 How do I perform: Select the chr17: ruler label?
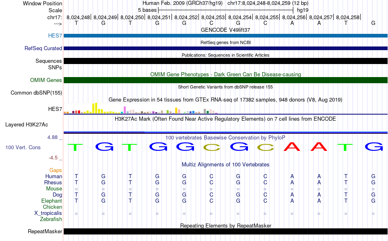coord(54,17)
